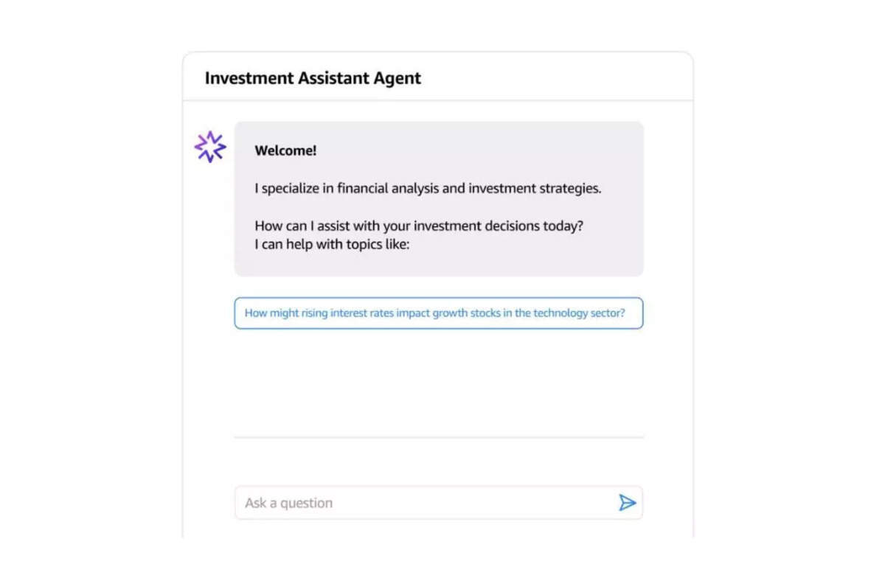Choose the rising interest rates suggested question
This screenshot has height=564, width=885.
(439, 313)
